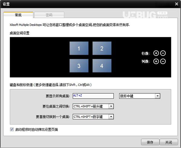Click the plus icon for 行数 rows

(156, 53)
